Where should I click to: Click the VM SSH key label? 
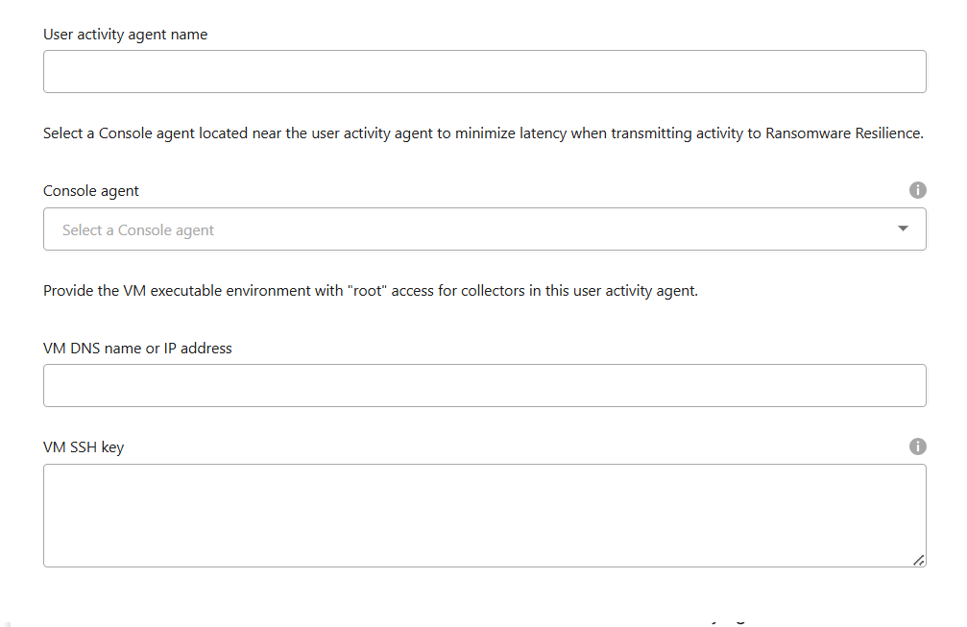pos(84,447)
